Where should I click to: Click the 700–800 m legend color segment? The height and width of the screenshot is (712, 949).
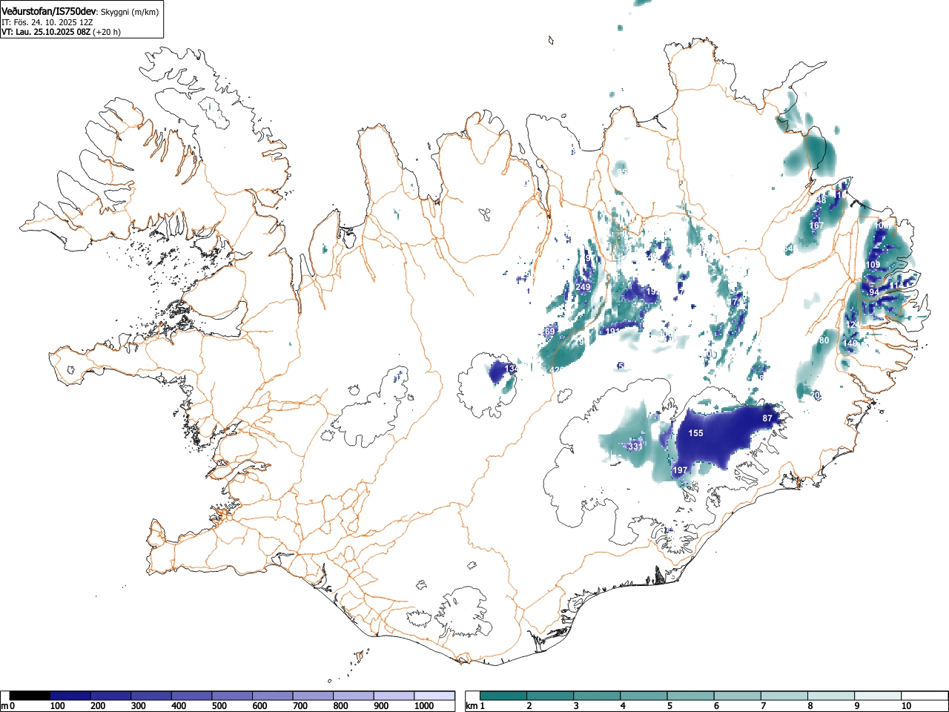[x=313, y=696]
